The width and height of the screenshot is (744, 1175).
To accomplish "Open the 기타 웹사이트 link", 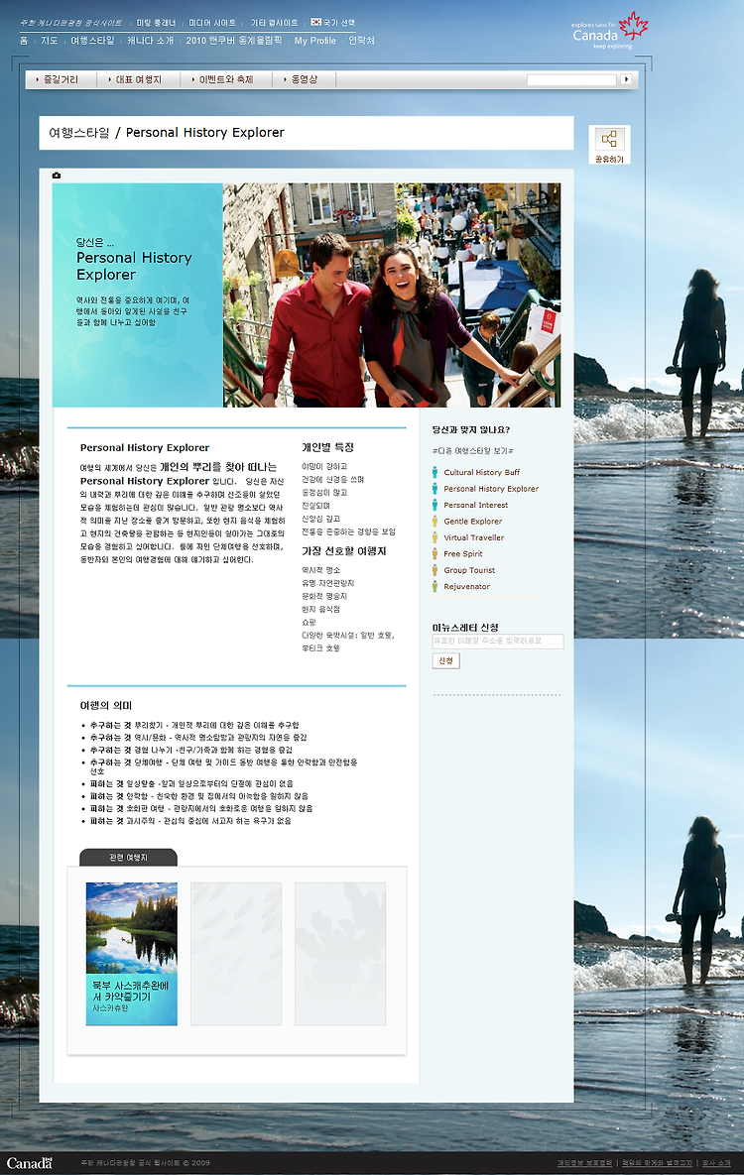I will (x=274, y=23).
